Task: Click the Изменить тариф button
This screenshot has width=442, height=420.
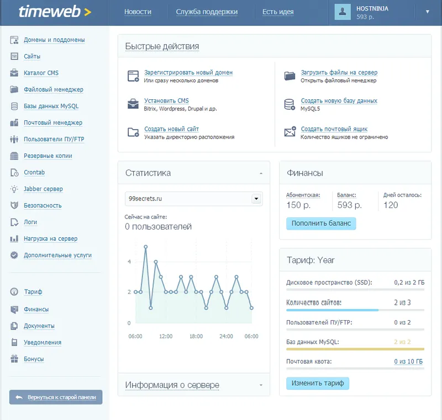Action: click(x=318, y=384)
